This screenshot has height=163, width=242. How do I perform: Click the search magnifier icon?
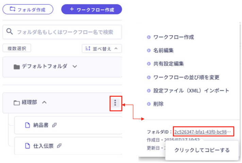tap(10, 32)
